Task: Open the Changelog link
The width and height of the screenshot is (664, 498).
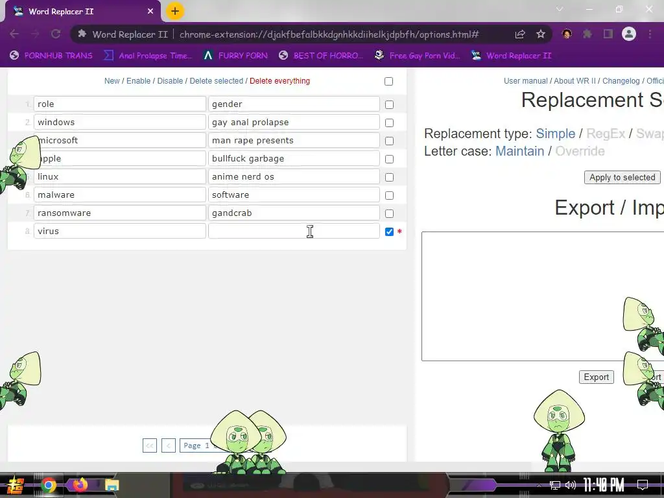Action: point(621,81)
